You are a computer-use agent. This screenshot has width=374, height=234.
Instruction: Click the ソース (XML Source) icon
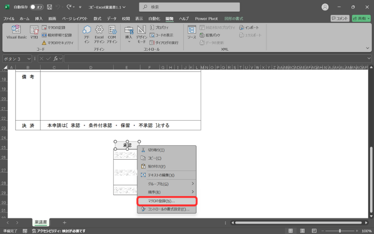191,33
